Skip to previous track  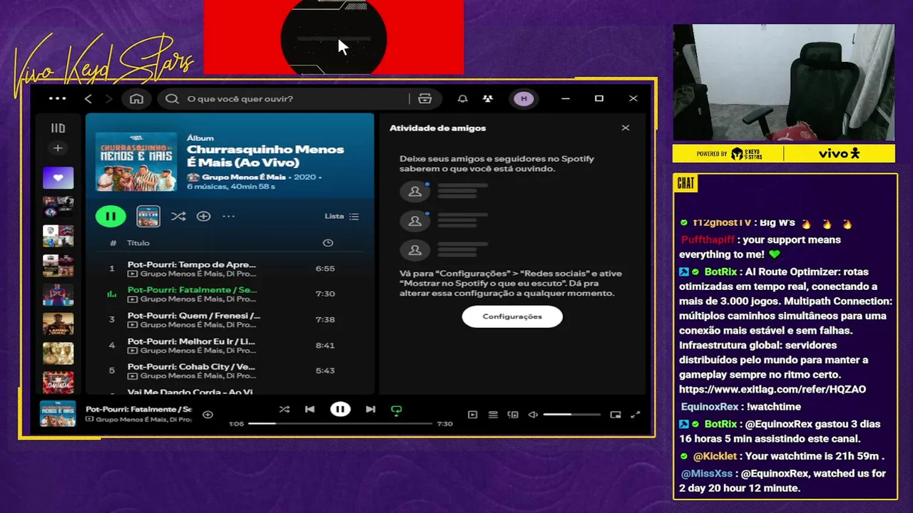click(310, 409)
